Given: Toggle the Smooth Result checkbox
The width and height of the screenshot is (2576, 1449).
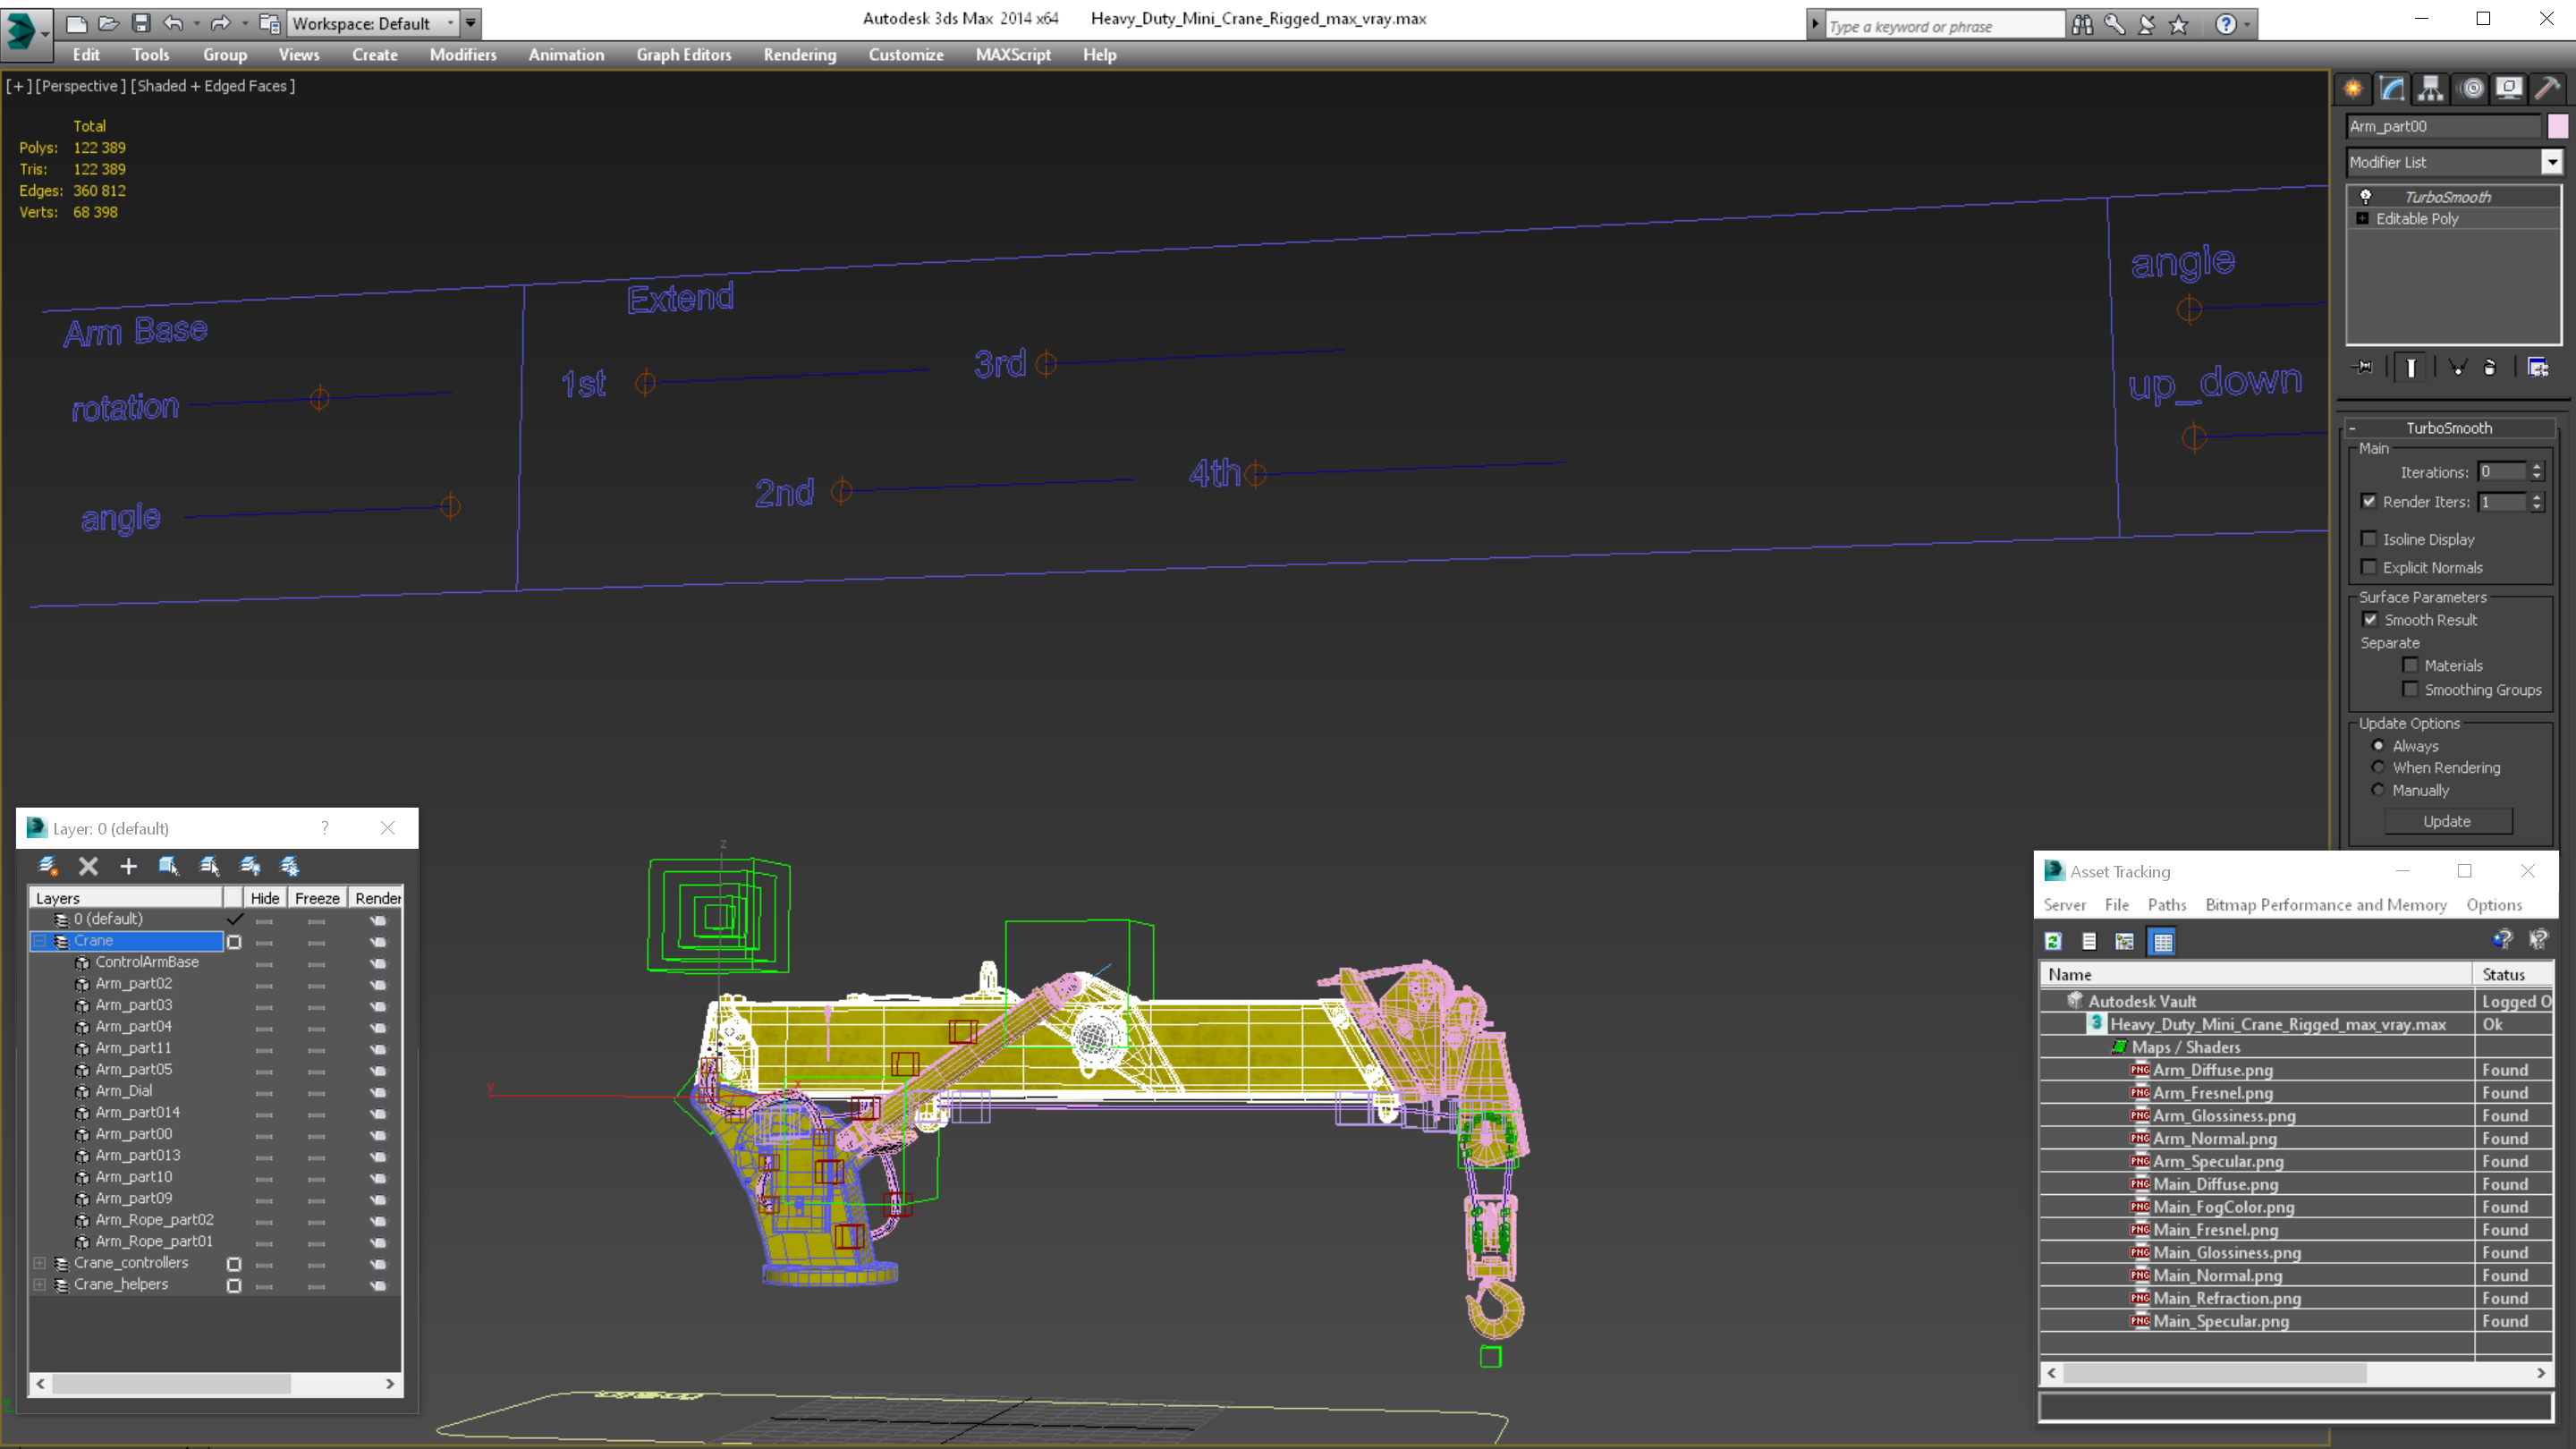Looking at the screenshot, I should (2370, 619).
